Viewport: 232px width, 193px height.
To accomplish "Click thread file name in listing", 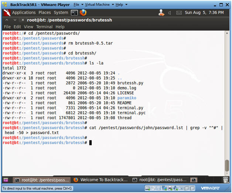I will tap(124, 118).
